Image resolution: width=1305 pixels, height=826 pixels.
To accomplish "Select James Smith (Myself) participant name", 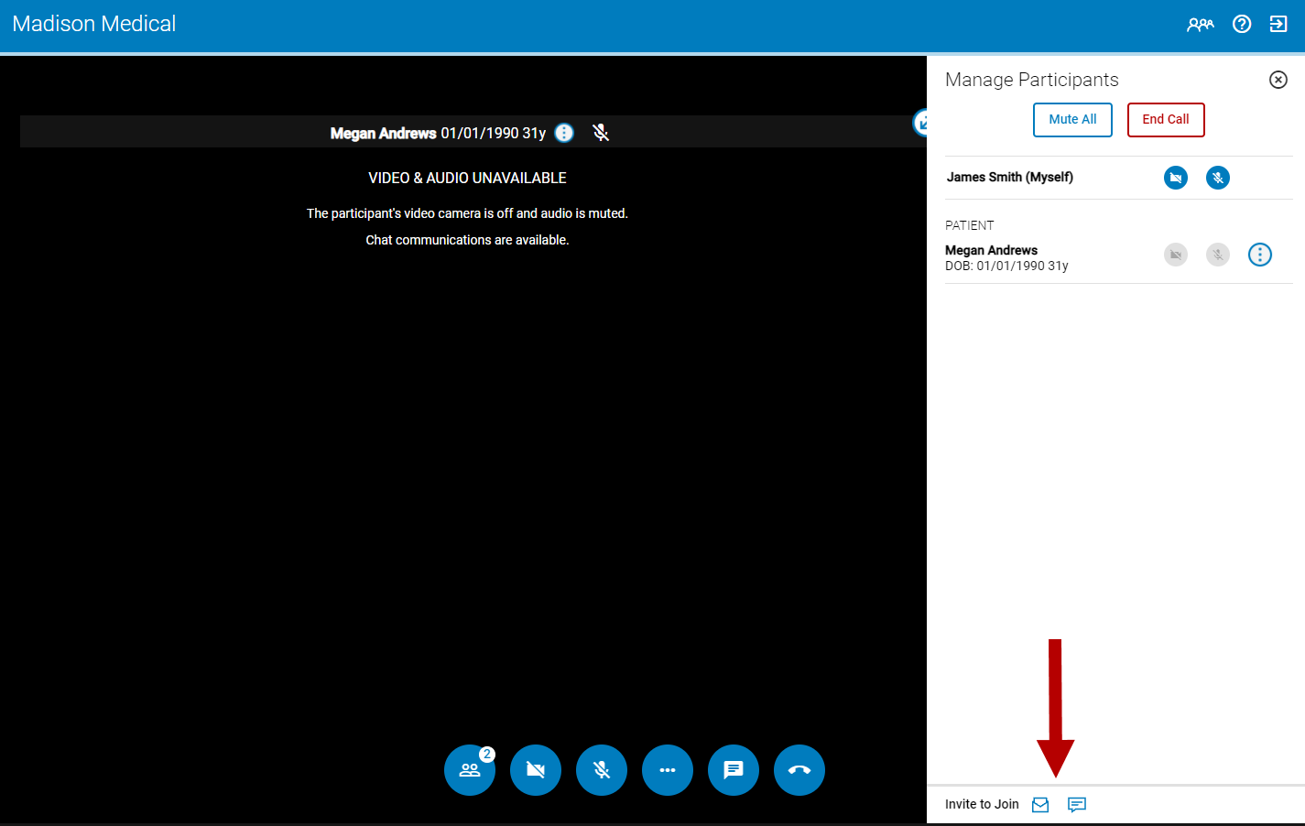I will coord(1010,178).
